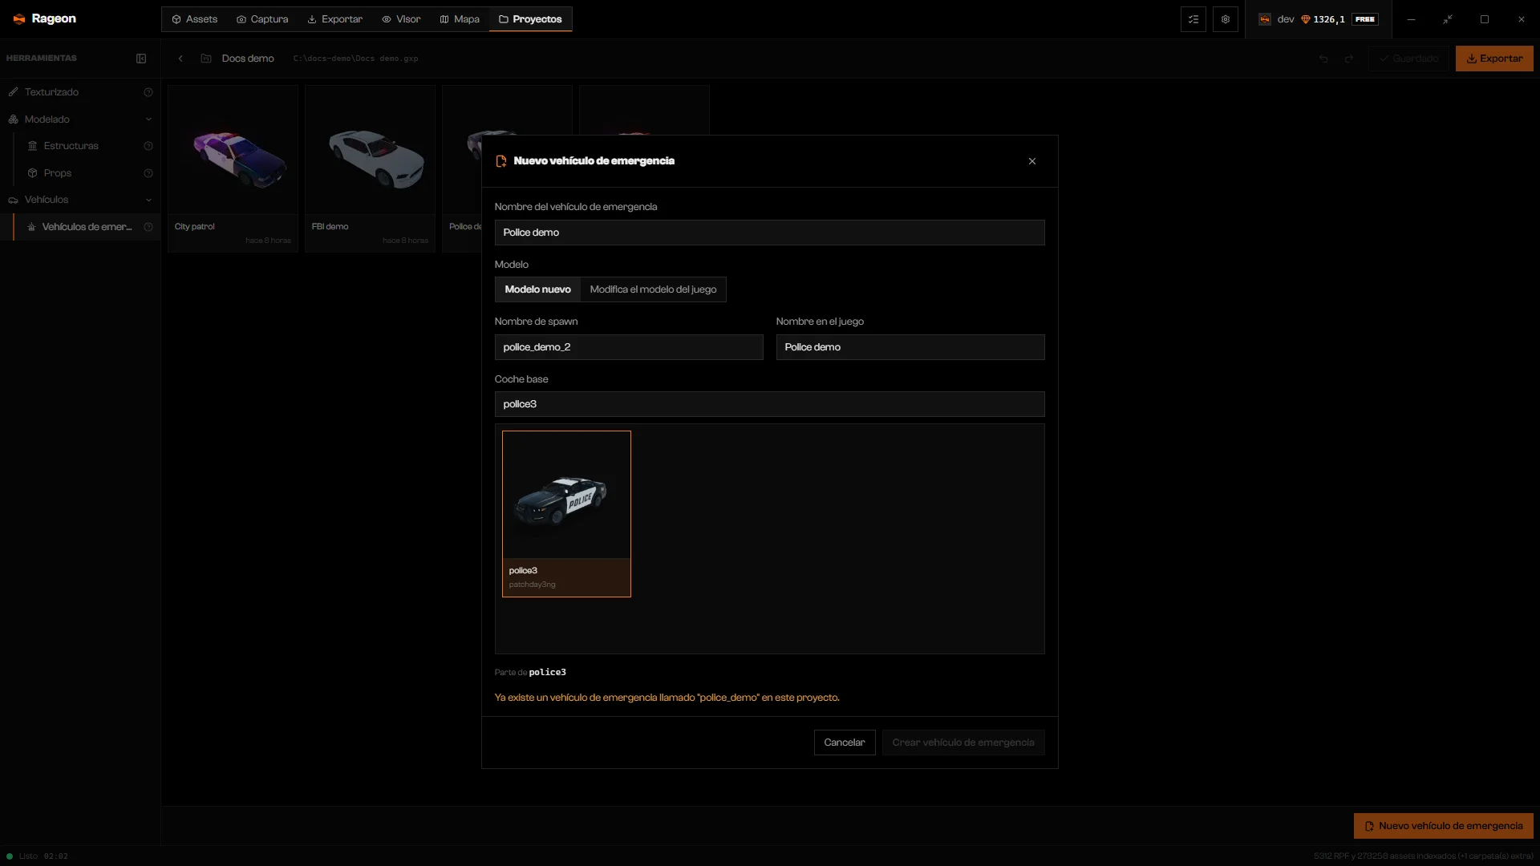The width and height of the screenshot is (1540, 866).
Task: Select Modifica el modelo del juego option
Action: [653, 289]
